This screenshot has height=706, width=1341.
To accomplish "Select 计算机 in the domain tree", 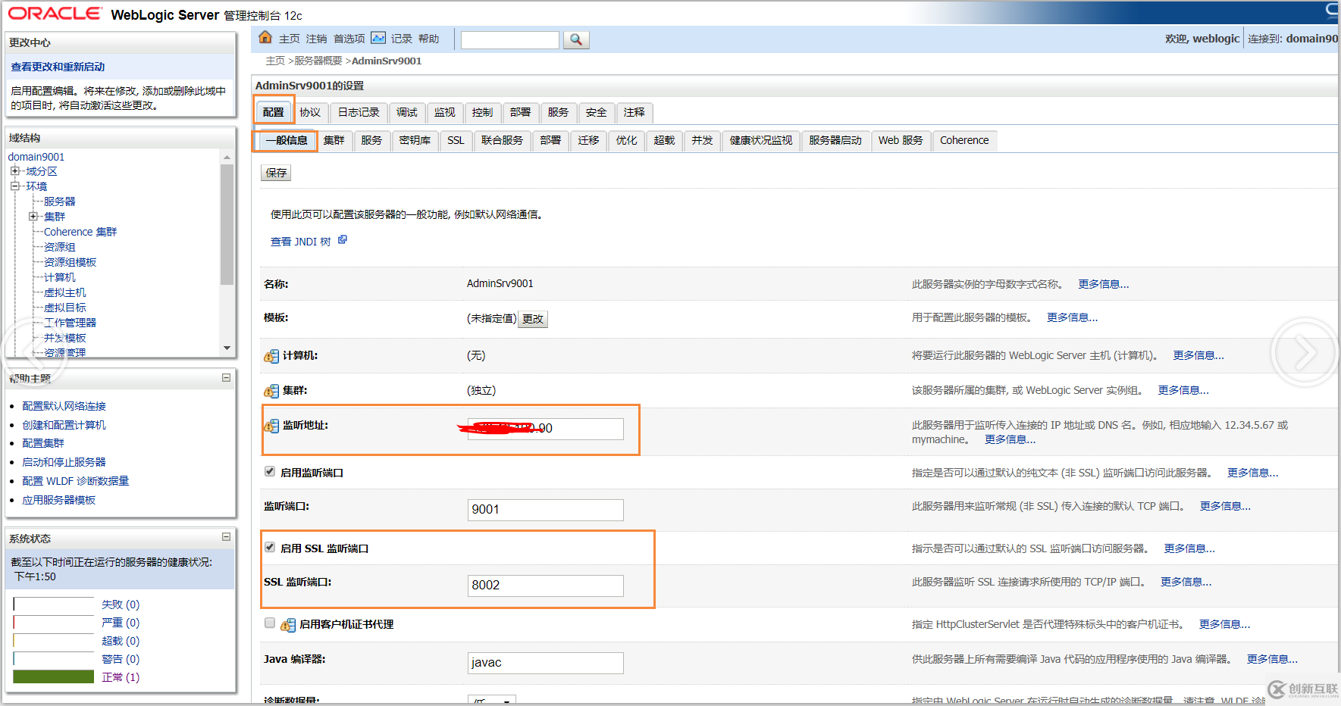I will tap(60, 277).
